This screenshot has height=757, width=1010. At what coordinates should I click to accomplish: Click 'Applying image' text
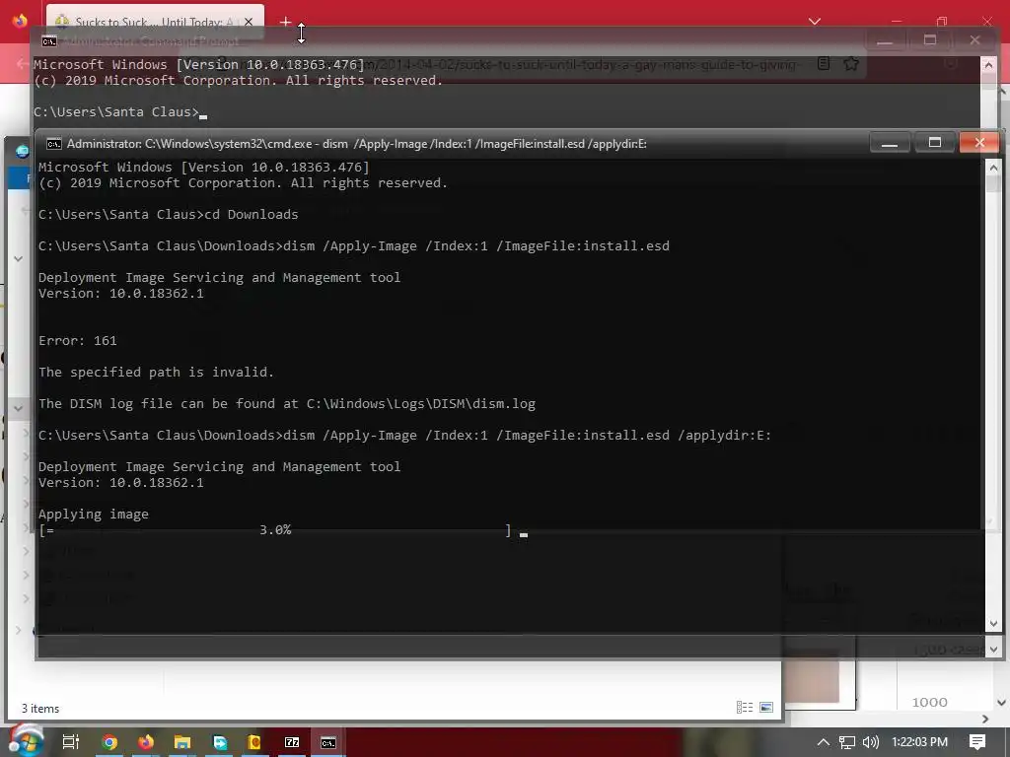94,515
